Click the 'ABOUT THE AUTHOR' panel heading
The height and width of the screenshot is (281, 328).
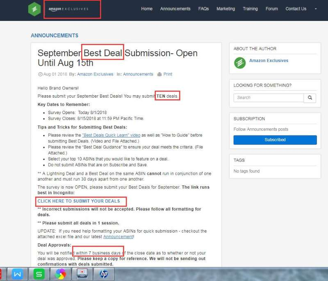pos(255,49)
